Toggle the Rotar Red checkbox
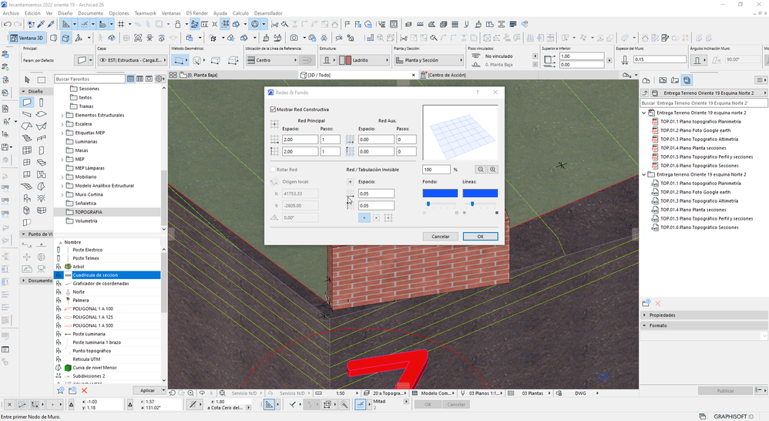 click(x=273, y=170)
